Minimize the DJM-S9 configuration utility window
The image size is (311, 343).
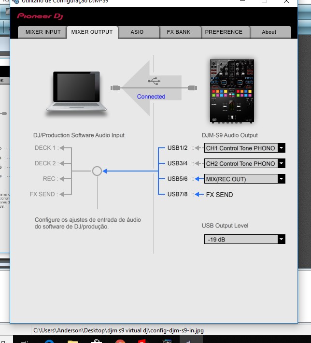coord(242,1)
